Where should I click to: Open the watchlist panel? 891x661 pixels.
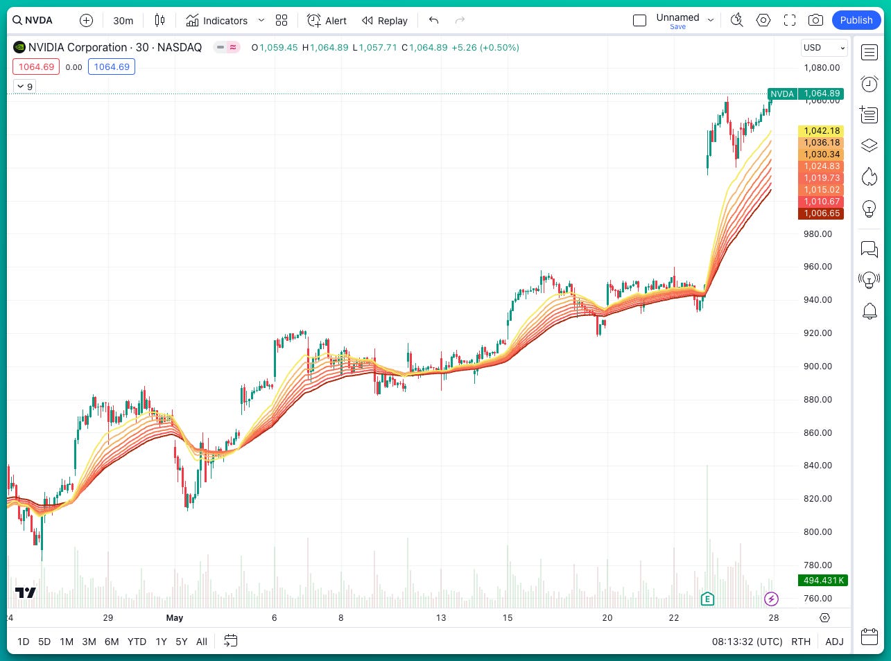coord(870,52)
